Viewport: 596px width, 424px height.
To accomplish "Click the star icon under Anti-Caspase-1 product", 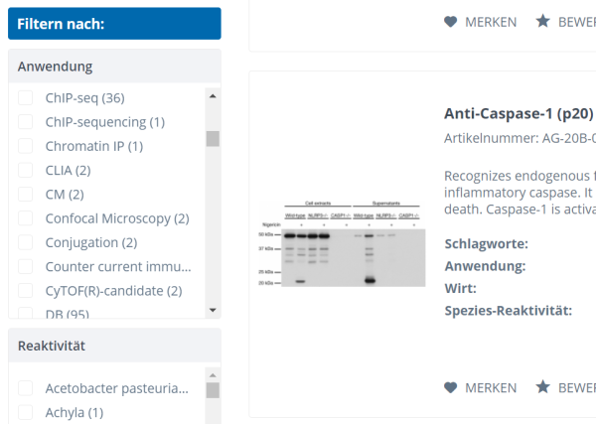I will coord(542,387).
